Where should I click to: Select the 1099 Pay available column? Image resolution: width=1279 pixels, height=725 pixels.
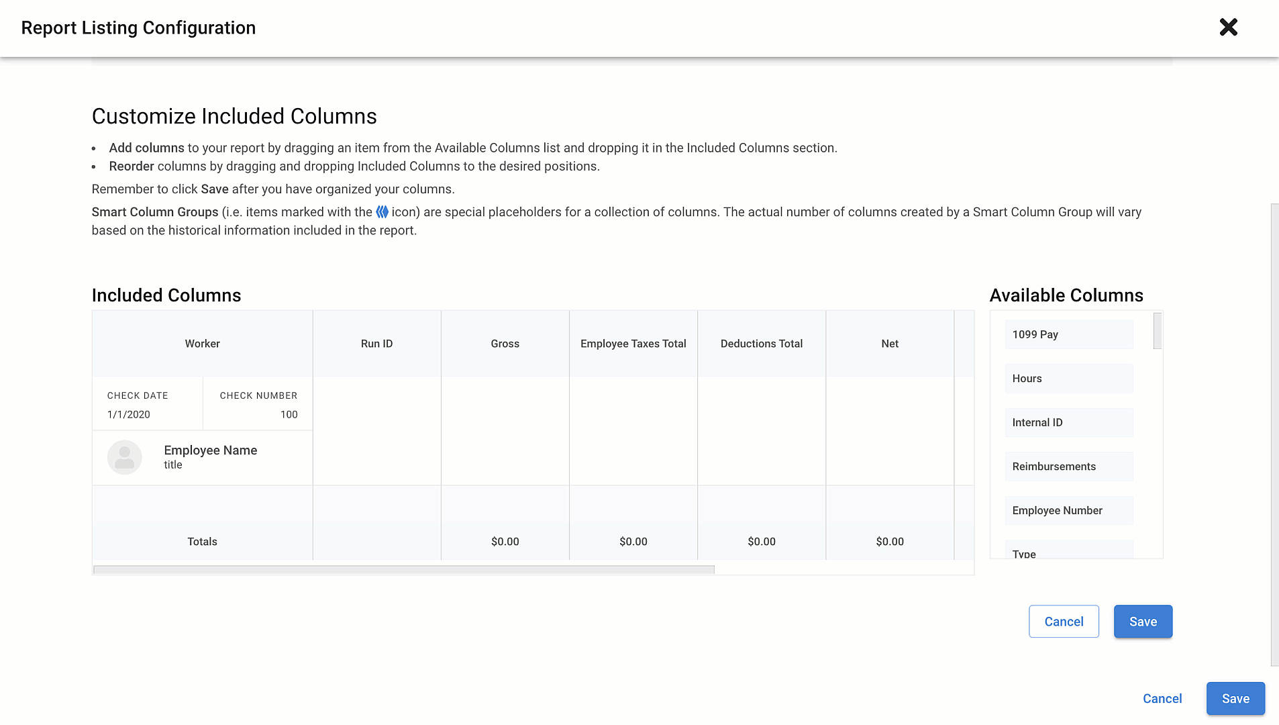click(1068, 334)
